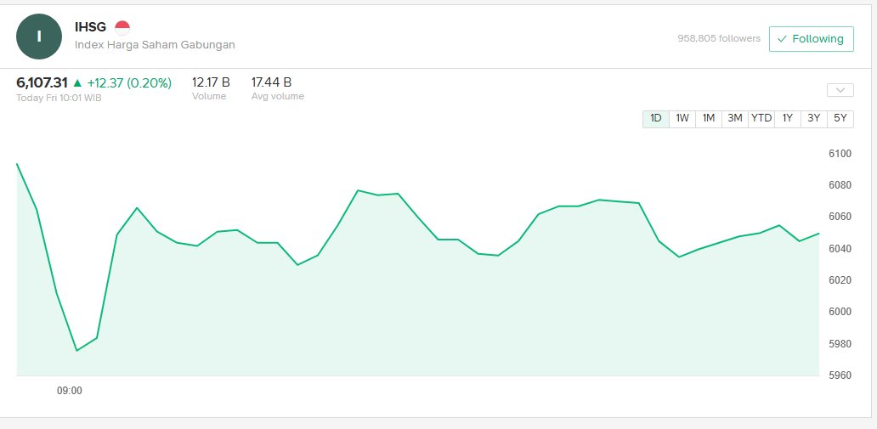This screenshot has width=877, height=429.
Task: Click the Today Fri 10:01 WIB timestamp
Action: pyautogui.click(x=59, y=98)
